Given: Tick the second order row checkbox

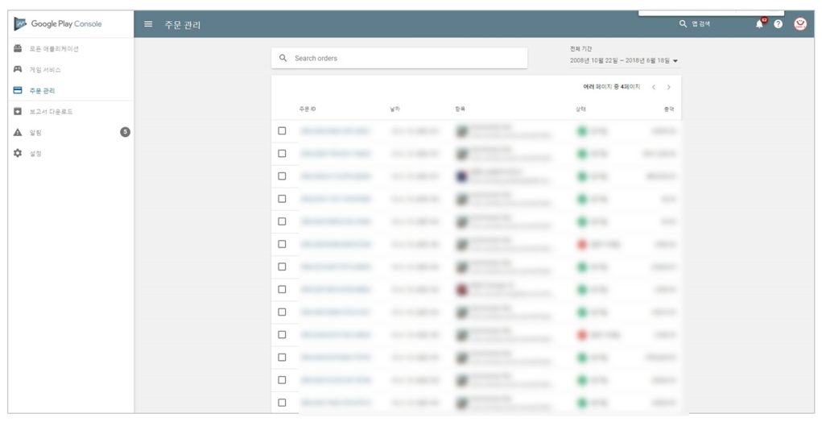Looking at the screenshot, I should [282, 153].
